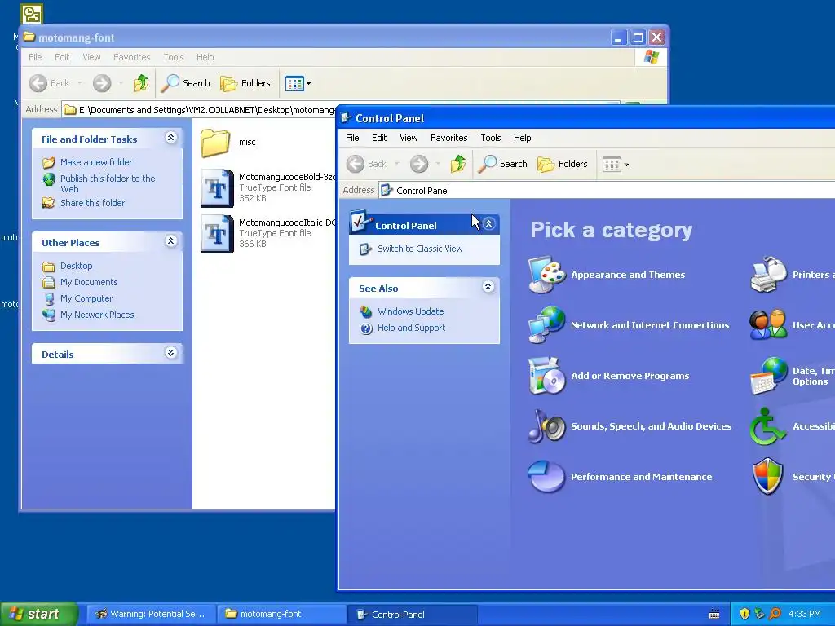Click the Start button
Screen dimensions: 835x626
[38, 614]
